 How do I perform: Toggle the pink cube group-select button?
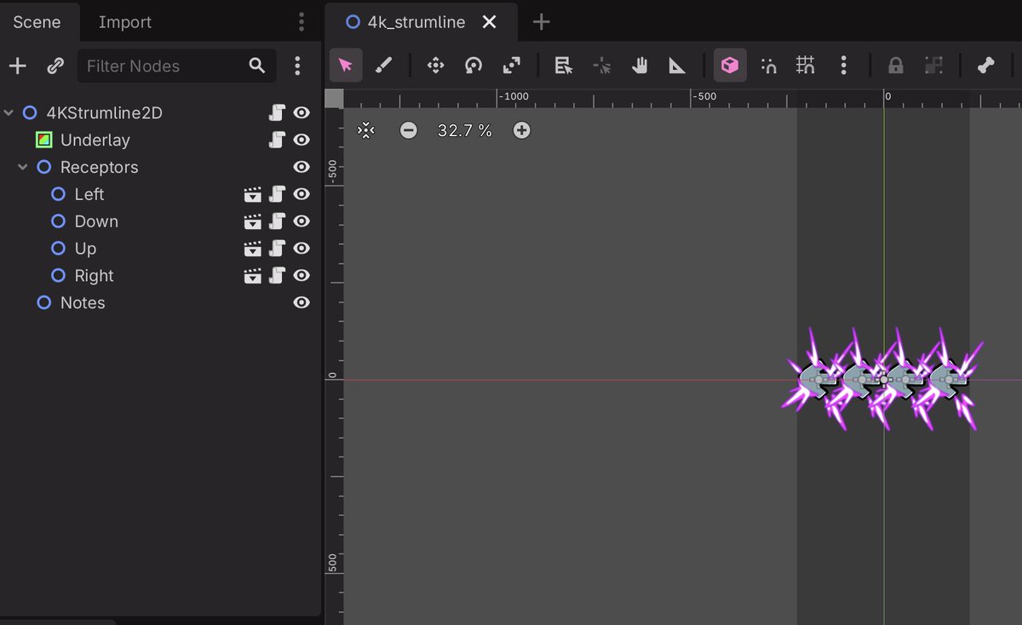point(730,66)
